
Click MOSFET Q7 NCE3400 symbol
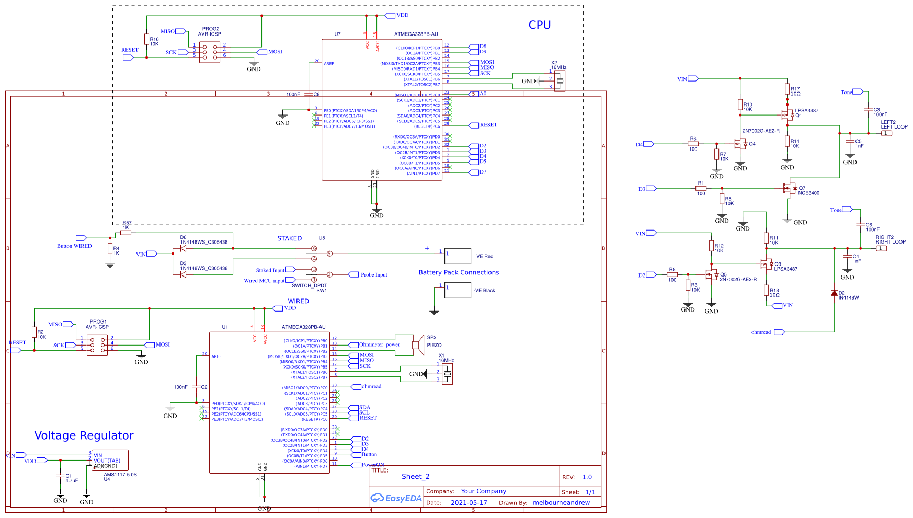click(790, 188)
